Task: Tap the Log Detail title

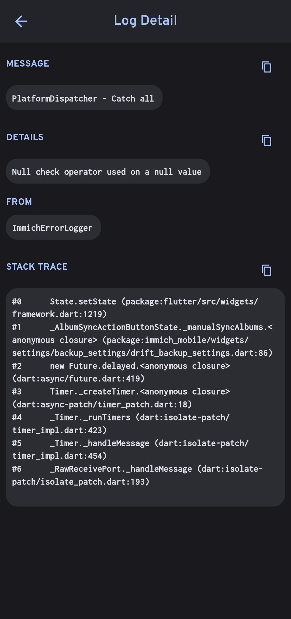Action: tap(145, 20)
